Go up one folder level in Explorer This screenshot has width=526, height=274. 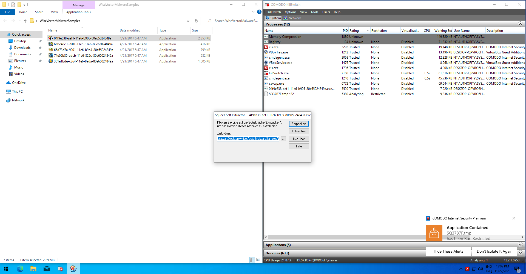25,21
